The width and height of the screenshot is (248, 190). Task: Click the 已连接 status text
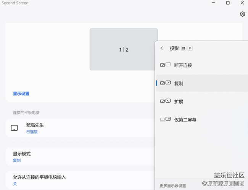32,132
